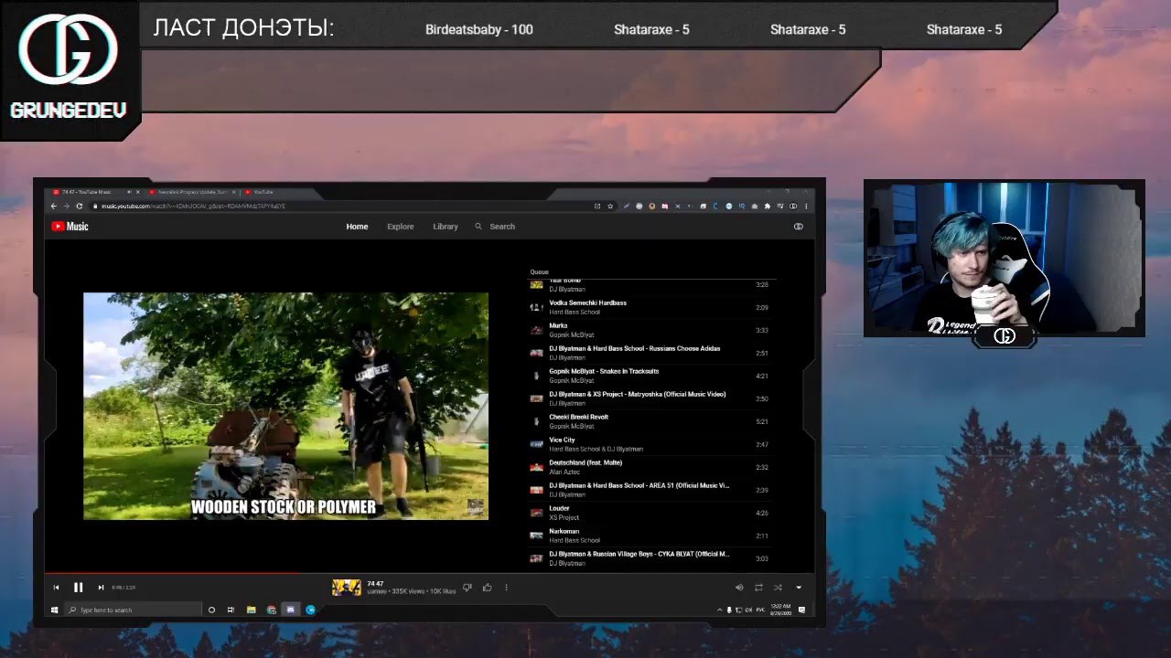Open Cortana circle on the taskbar
The image size is (1171, 658).
(x=211, y=610)
